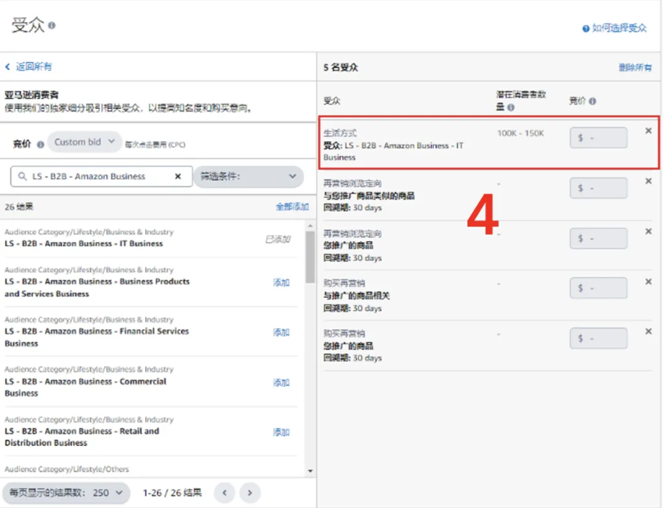The height and width of the screenshot is (508, 664).
Task: Click the bid field for 与您推广商品类似的商品
Action: (x=598, y=188)
